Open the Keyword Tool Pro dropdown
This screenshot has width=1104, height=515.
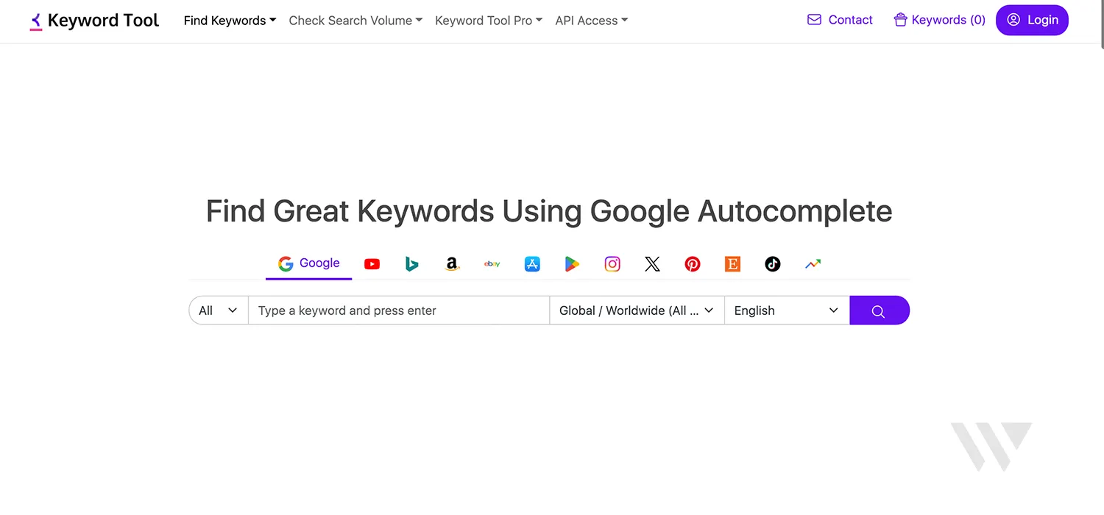coord(489,21)
